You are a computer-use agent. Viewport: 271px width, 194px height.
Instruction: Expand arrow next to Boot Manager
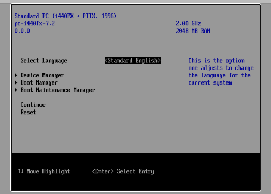(16, 82)
